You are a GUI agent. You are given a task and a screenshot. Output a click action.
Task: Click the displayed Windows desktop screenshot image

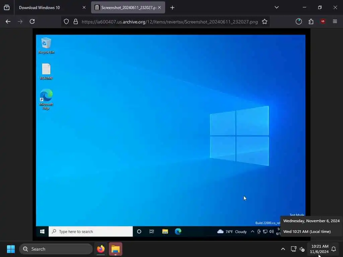click(171, 135)
